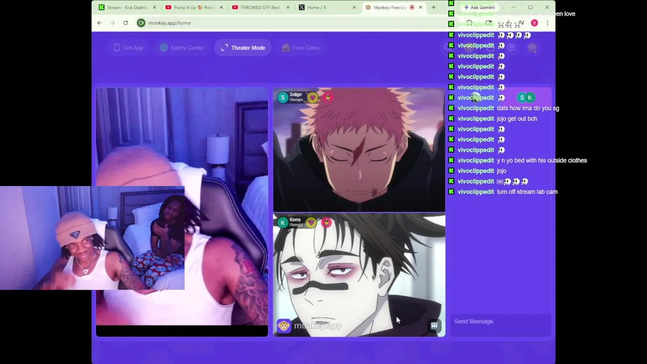Click the username Korra

point(295,220)
